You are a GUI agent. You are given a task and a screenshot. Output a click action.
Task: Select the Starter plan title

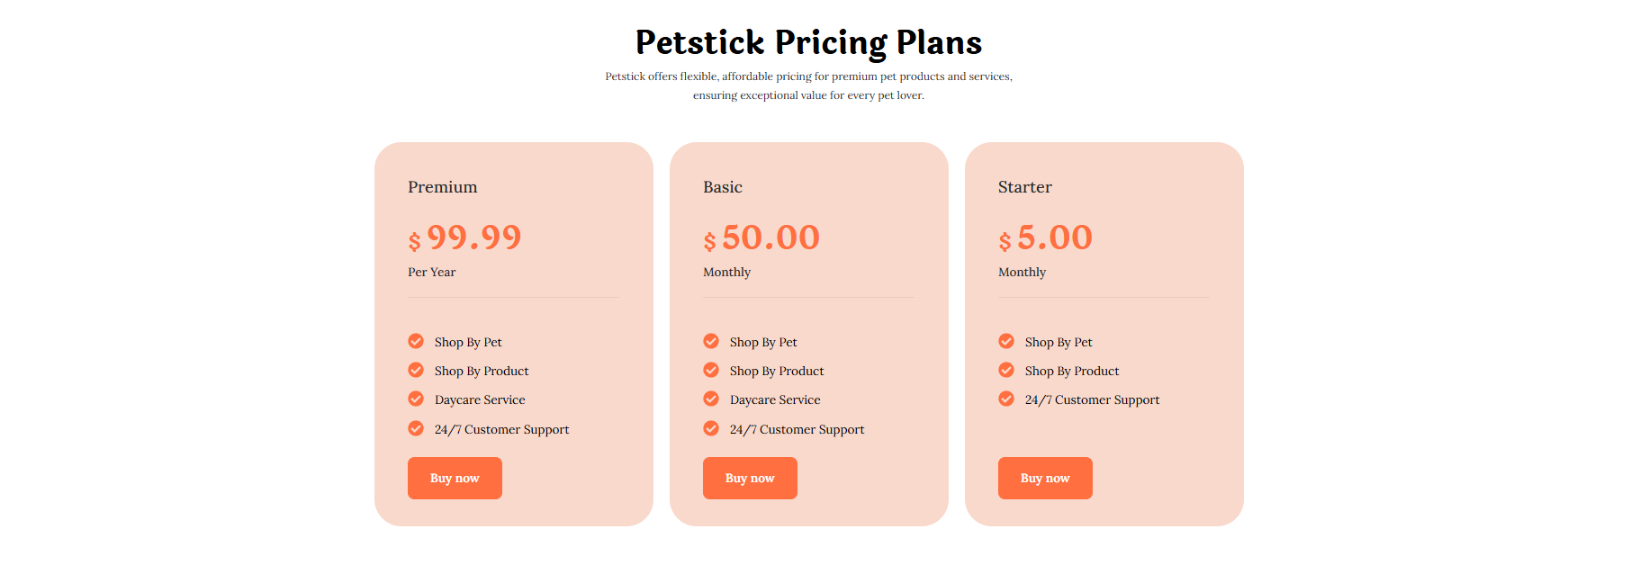click(x=1025, y=187)
